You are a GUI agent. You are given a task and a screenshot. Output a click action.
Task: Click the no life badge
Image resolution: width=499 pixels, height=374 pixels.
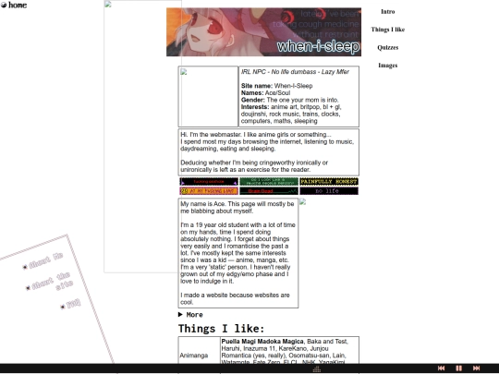point(329,191)
